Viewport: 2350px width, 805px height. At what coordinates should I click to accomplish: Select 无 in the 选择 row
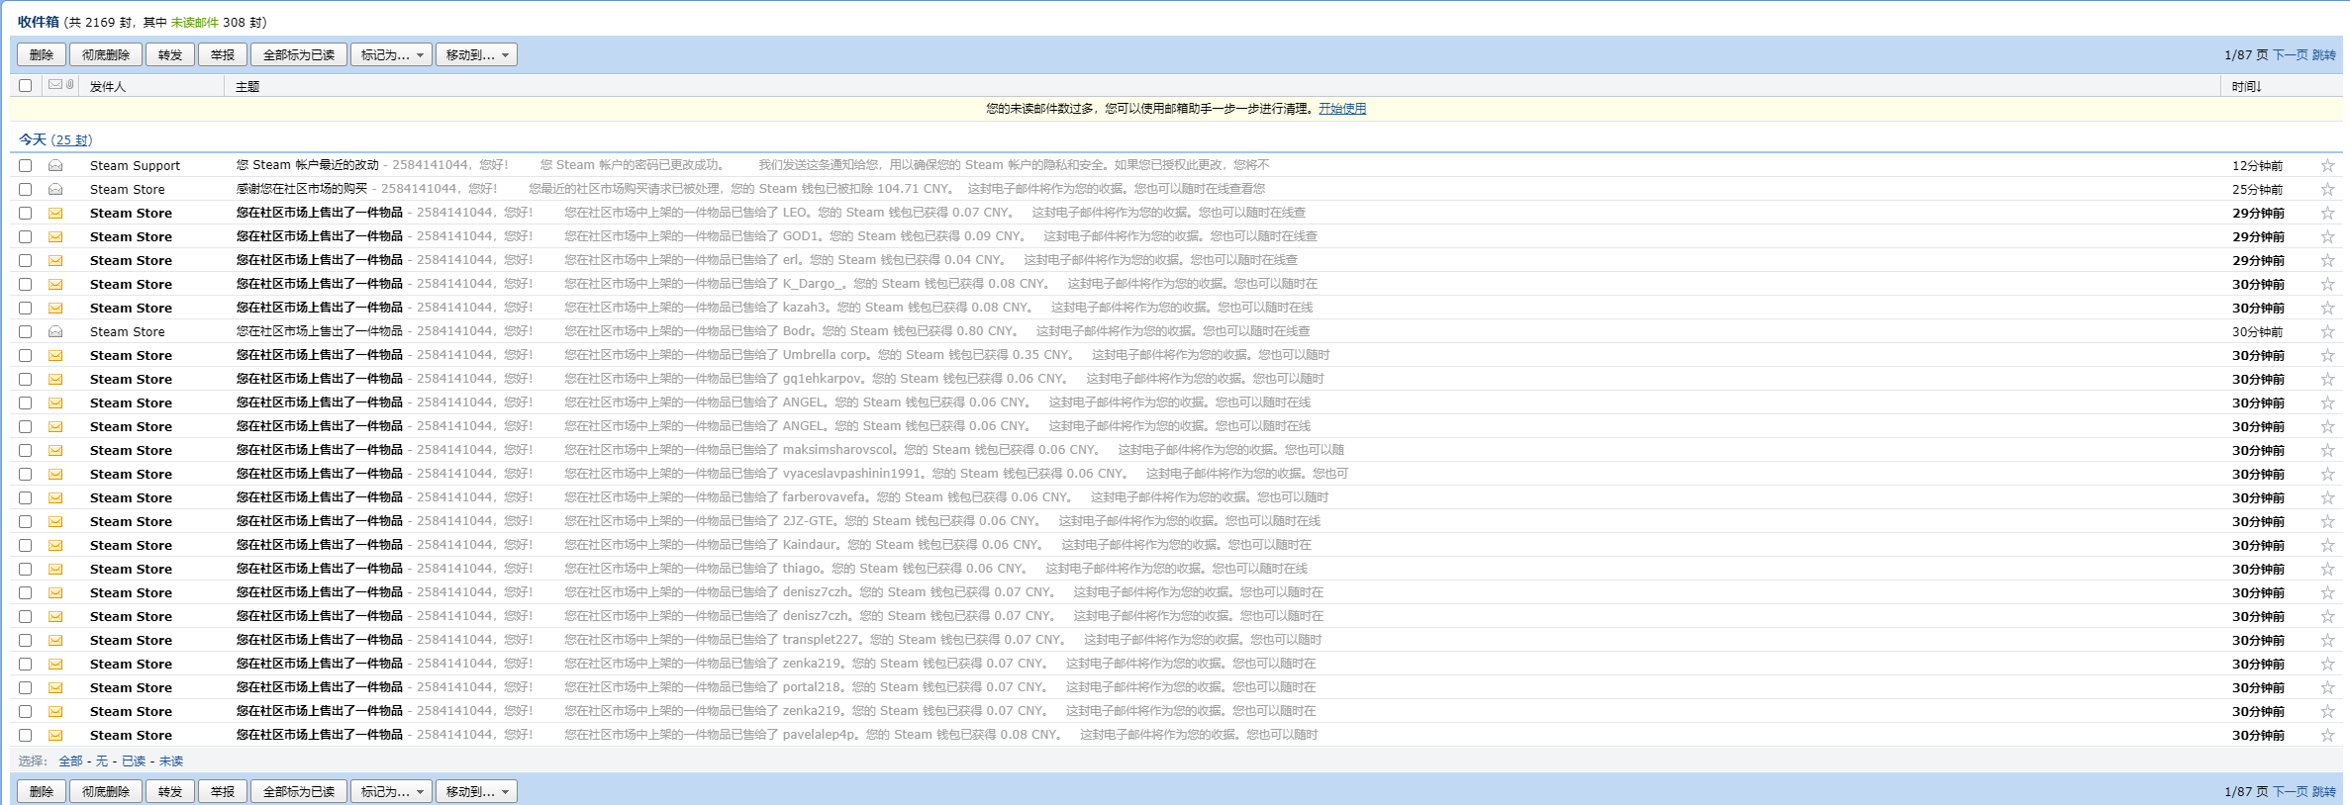pyautogui.click(x=102, y=761)
